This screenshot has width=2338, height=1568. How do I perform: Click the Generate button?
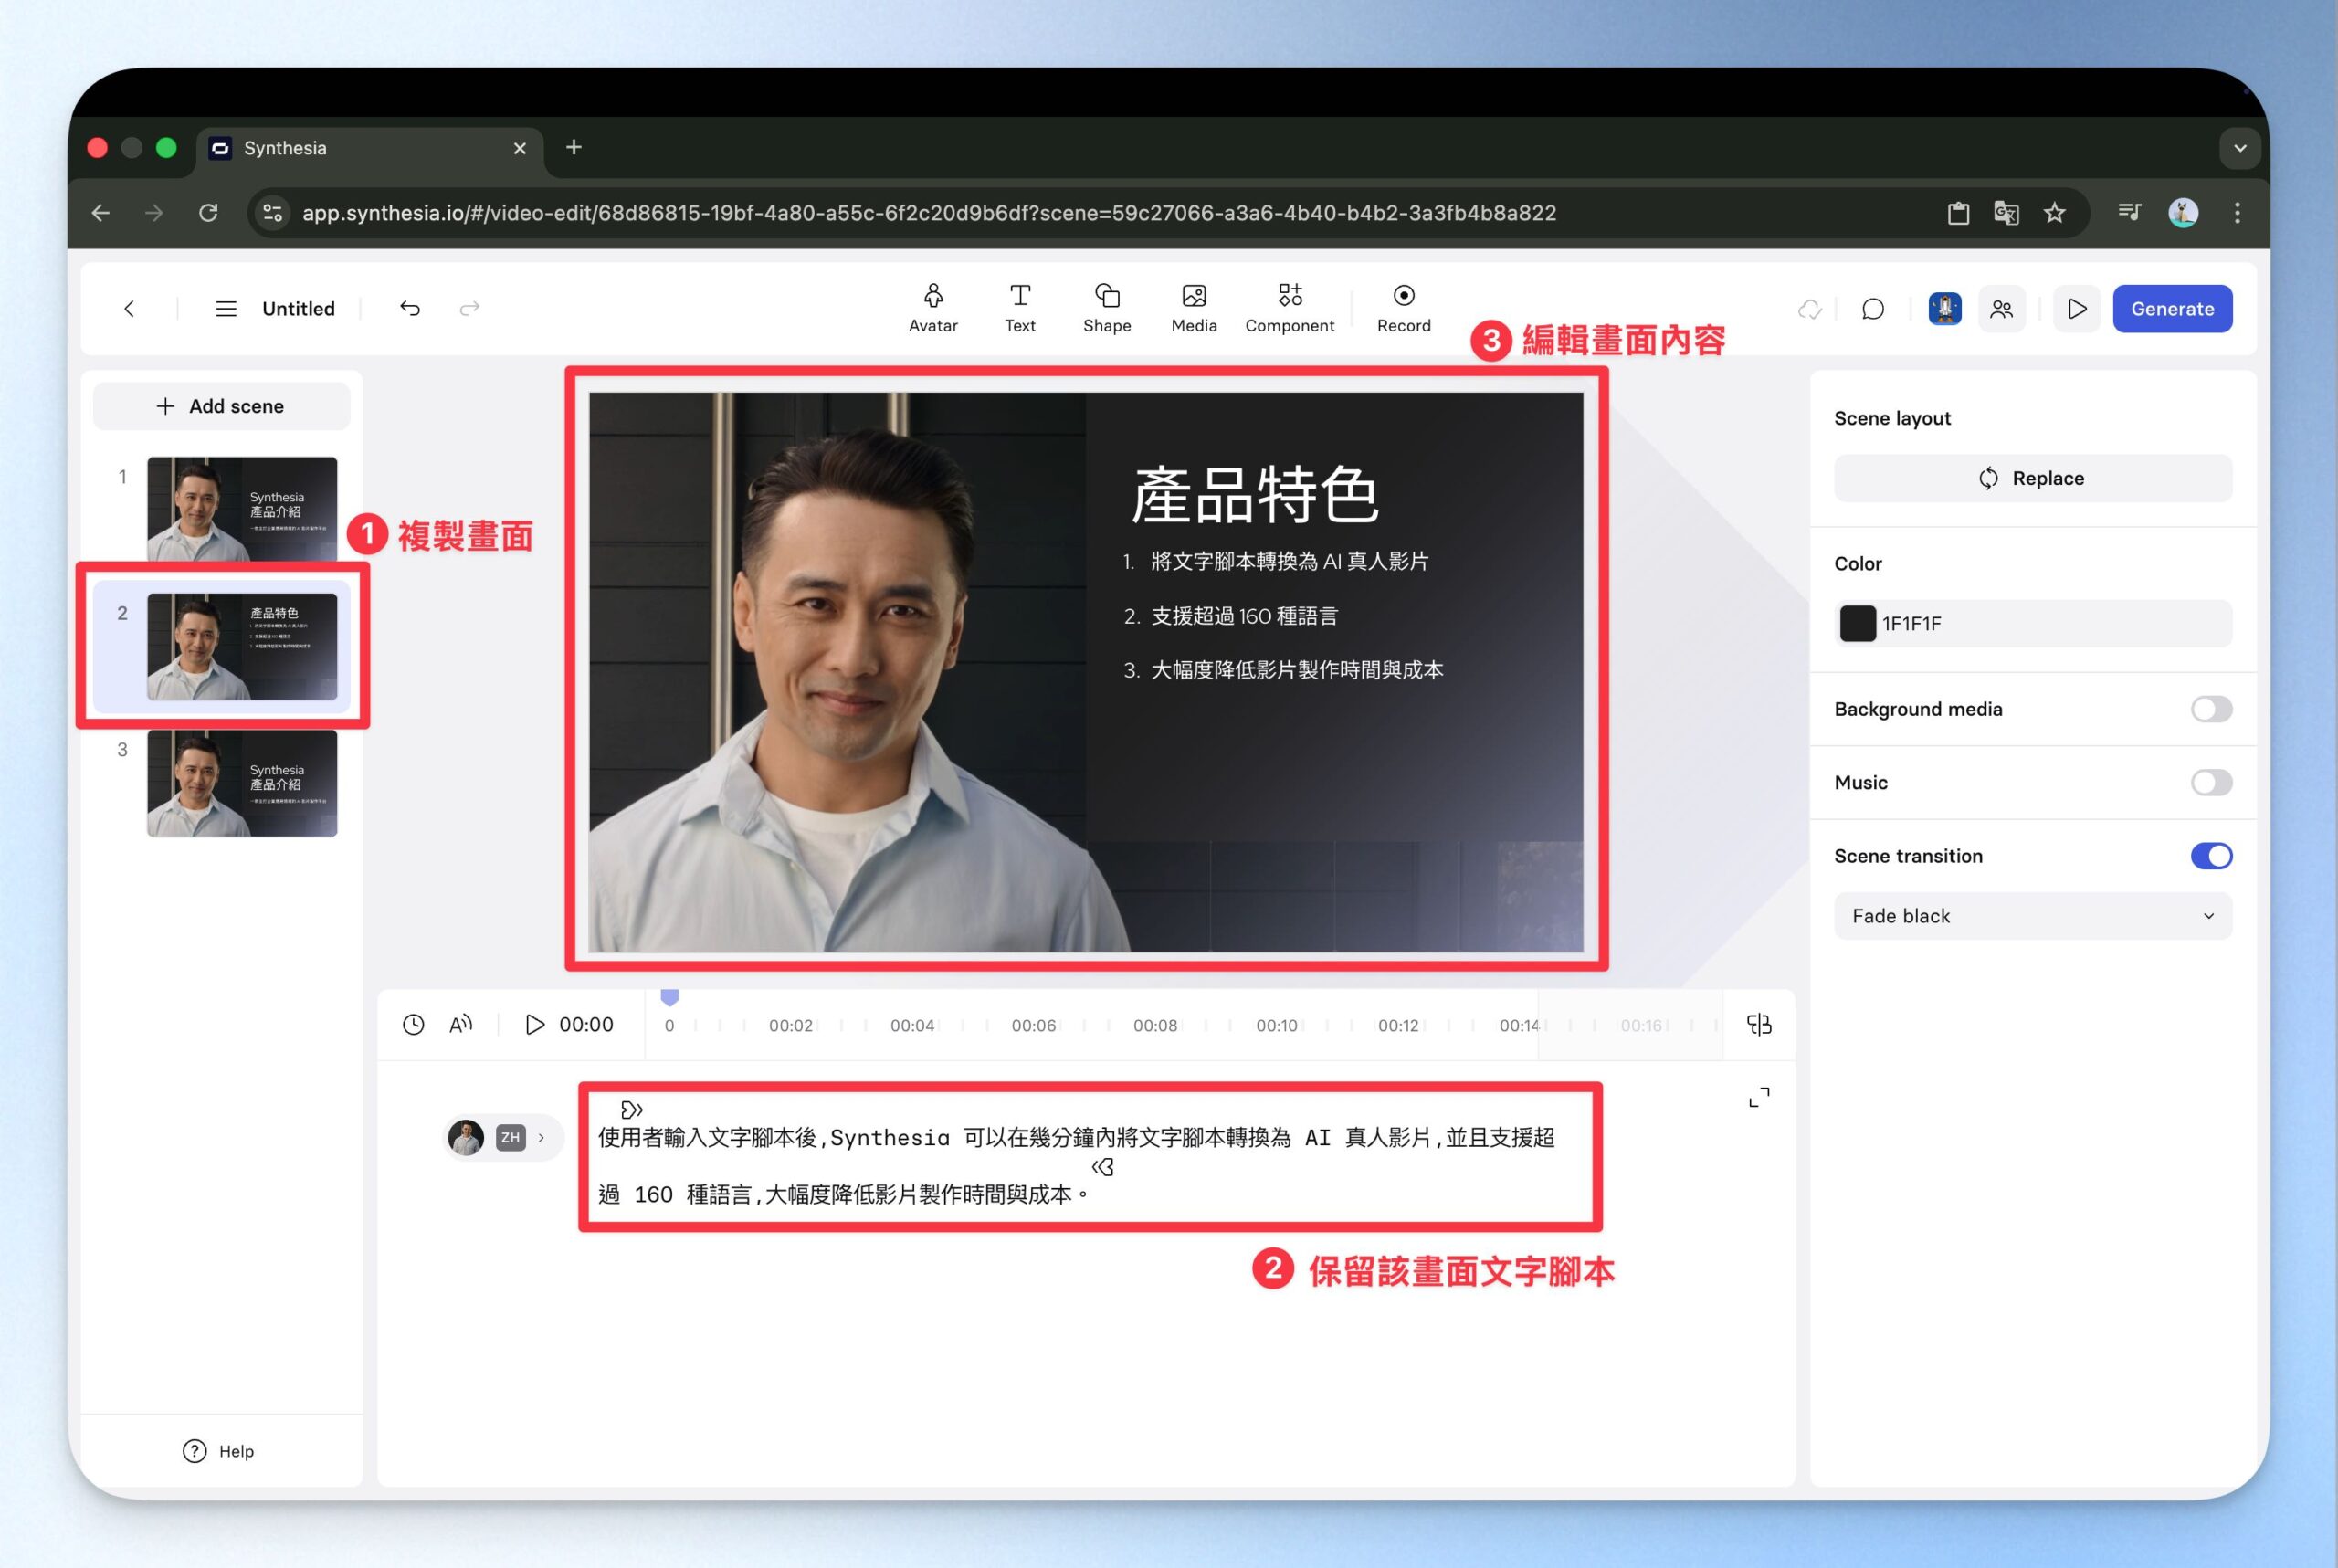coord(2171,309)
